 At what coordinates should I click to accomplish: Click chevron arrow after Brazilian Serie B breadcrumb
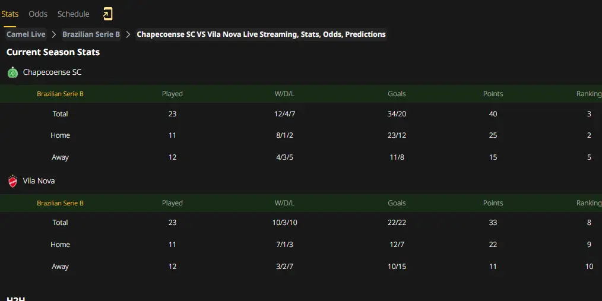(x=128, y=34)
